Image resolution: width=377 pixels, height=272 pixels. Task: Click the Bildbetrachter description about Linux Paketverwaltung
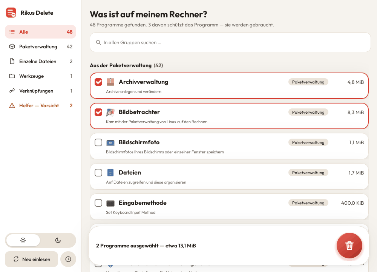[x=157, y=122]
